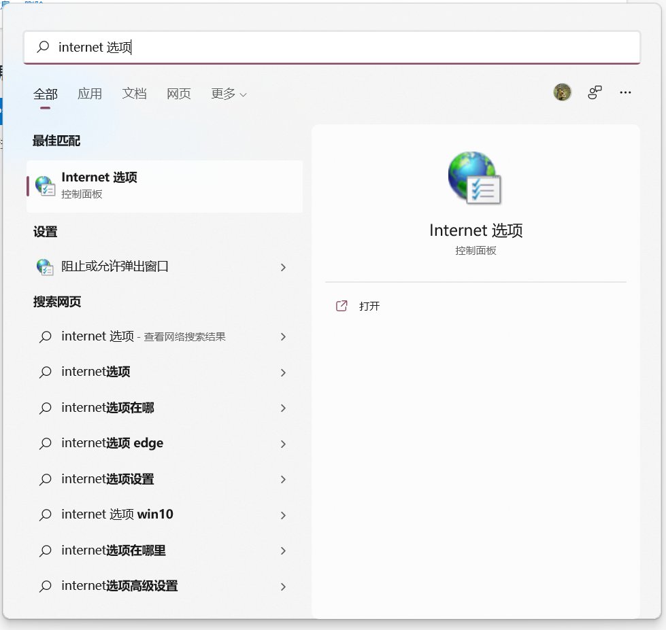This screenshot has height=630, width=666.
Task: Click the search preferences icon
Action: coord(595,92)
